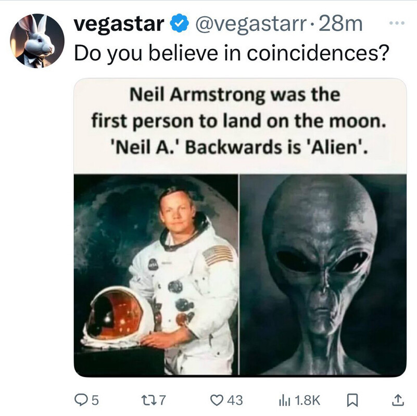Select the "Do you believe in coincidences?" text
Screen dimensions: 417x416
231,53
